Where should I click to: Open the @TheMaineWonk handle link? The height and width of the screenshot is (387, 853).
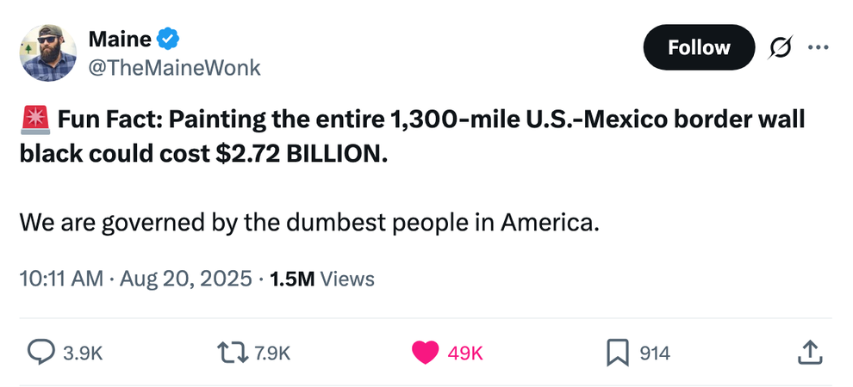[x=174, y=67]
